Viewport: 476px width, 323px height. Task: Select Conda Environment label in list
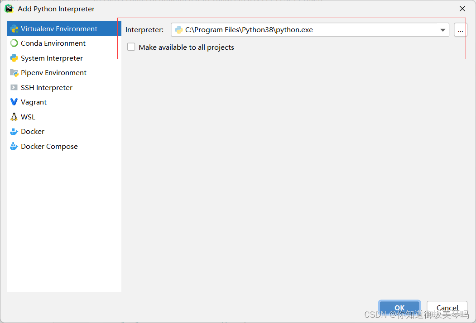tap(53, 43)
